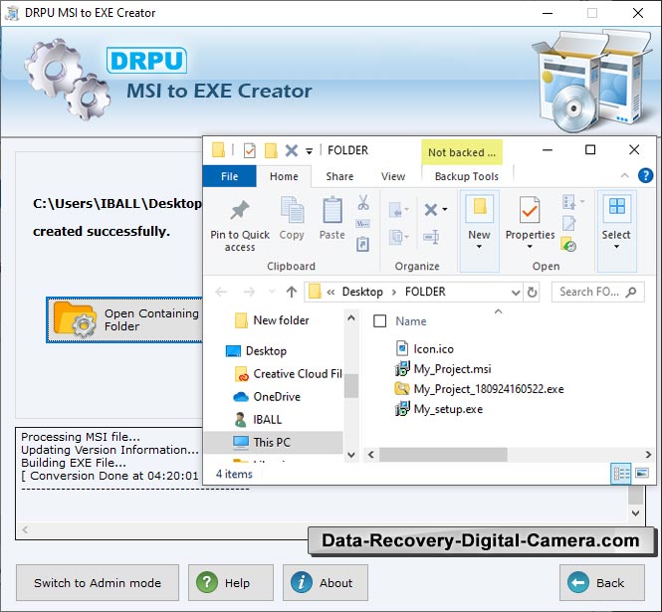Toggle the select-all checkbox beside Name
The height and width of the screenshot is (612, 662).
tap(379, 321)
